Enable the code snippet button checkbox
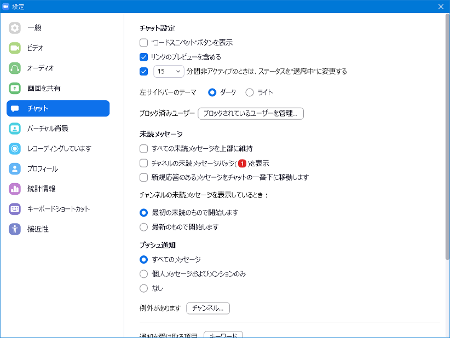 coord(144,43)
